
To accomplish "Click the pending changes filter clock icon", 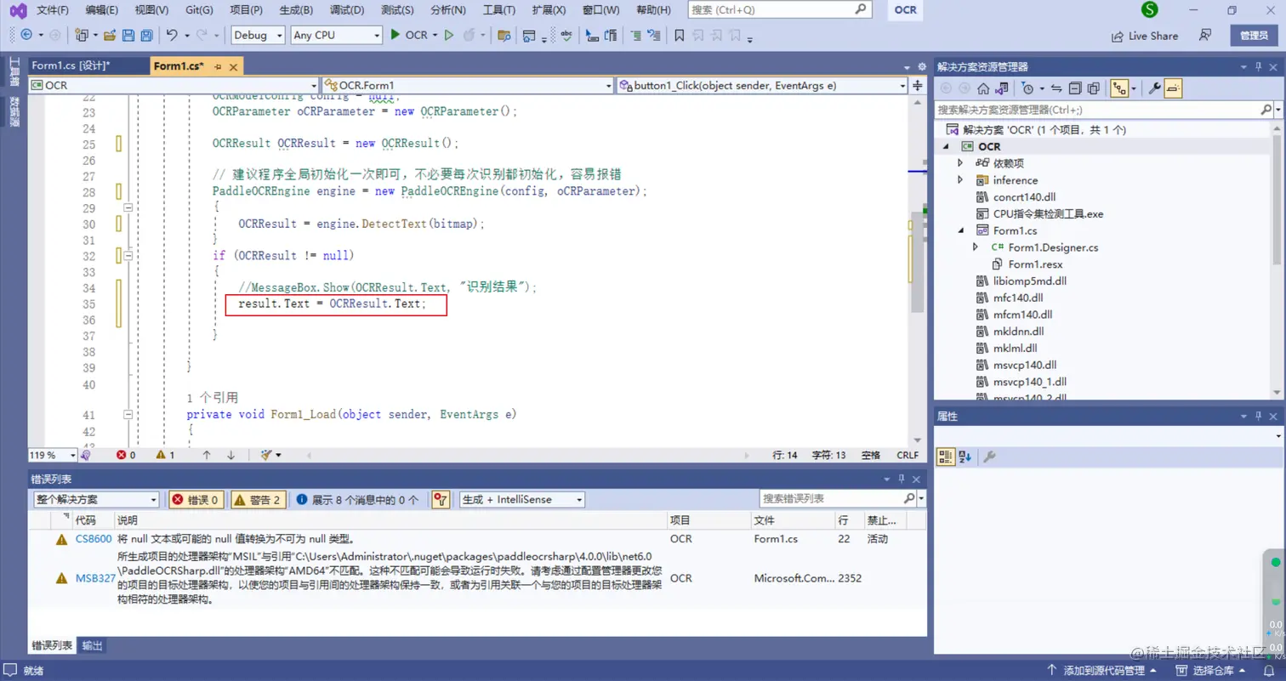I will pos(1027,88).
